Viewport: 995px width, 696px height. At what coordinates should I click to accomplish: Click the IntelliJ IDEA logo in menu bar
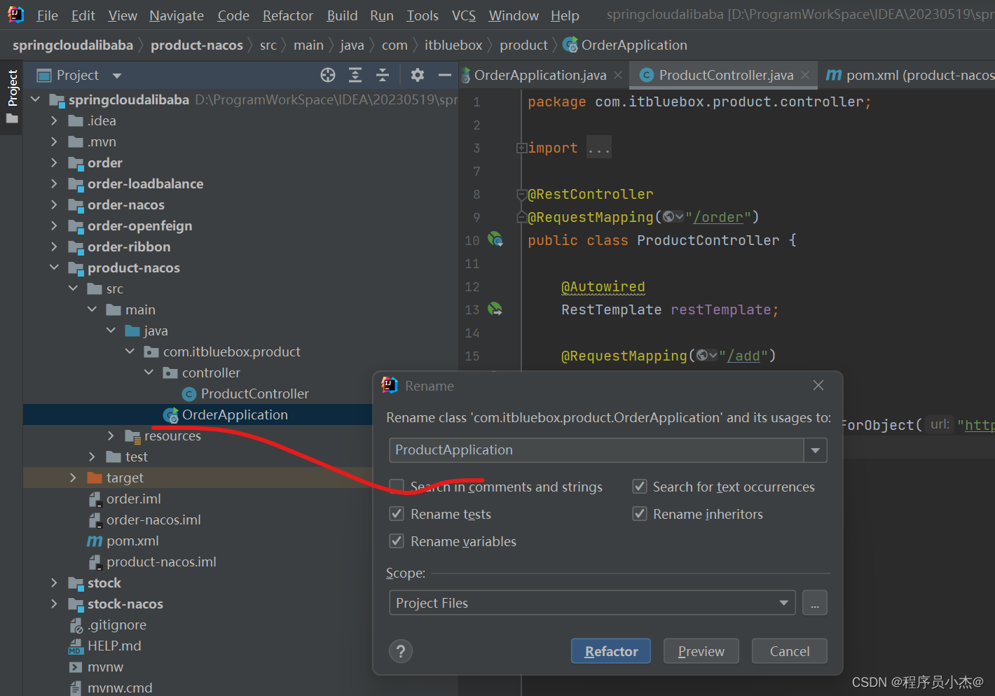point(15,15)
